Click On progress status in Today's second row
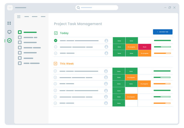This screenshot has width=184, height=128. (132, 47)
